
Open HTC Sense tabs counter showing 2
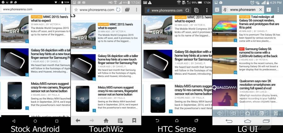click(x=196, y=10)
